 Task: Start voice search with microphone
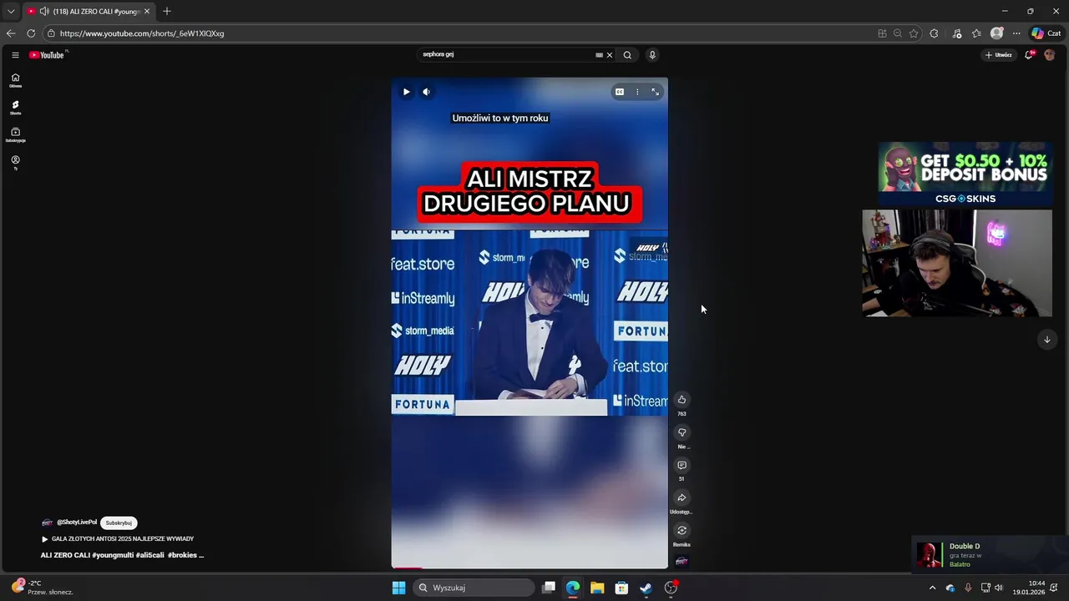point(652,55)
